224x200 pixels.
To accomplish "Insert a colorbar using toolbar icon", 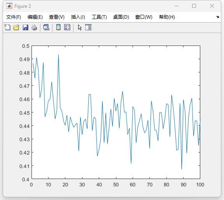I will pos(58,27).
